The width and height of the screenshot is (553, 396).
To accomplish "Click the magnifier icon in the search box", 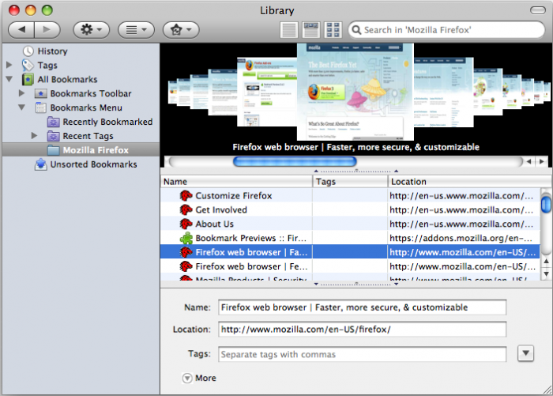I will [x=356, y=30].
